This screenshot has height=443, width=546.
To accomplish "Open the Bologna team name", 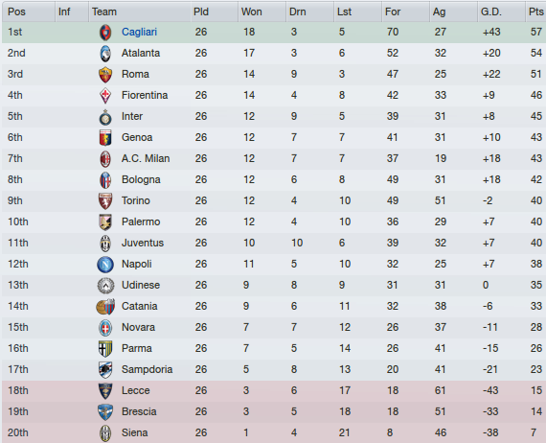I will pyautogui.click(x=141, y=180).
